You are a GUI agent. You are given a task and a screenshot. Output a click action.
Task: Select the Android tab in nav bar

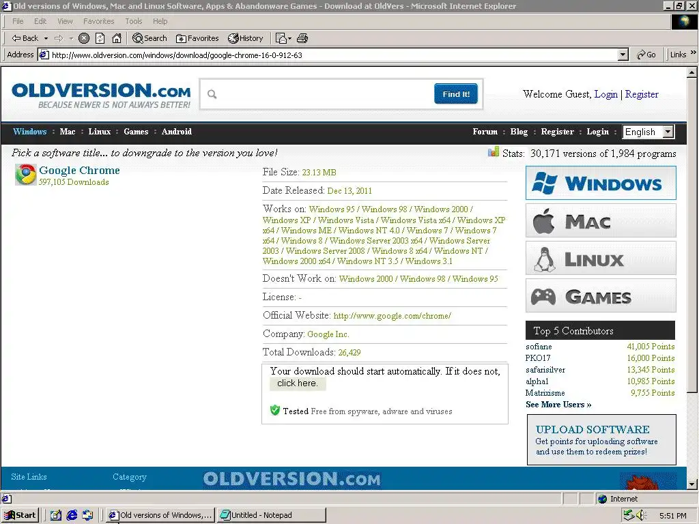pos(177,132)
